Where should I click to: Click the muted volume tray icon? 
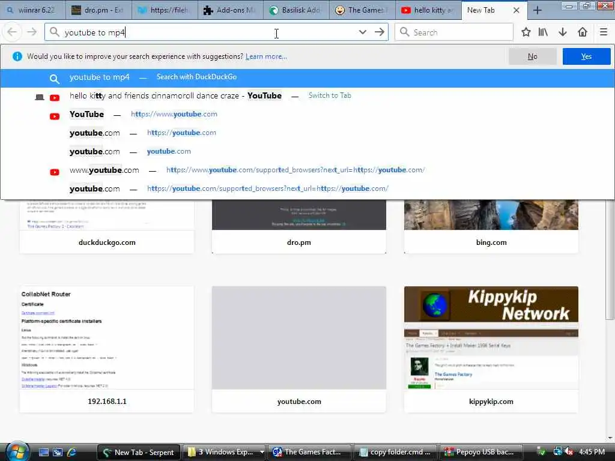tap(569, 452)
